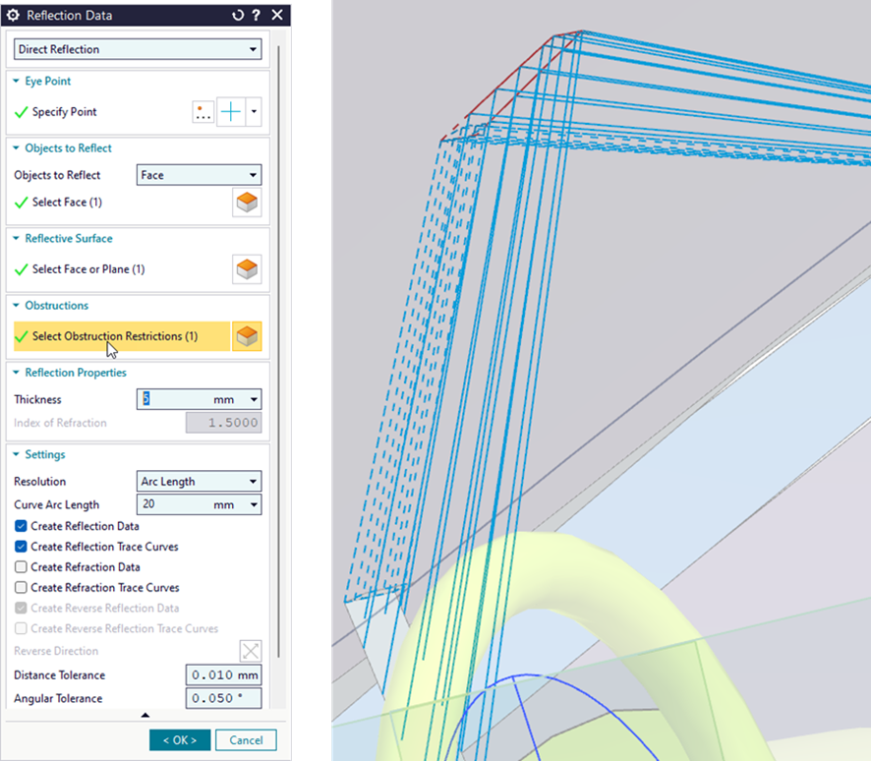The height and width of the screenshot is (761, 871).
Task: Collapse the Reflection Properties section
Action: coord(17,373)
